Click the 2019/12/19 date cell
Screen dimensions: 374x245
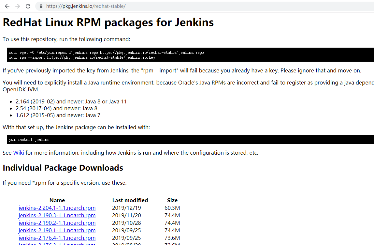point(126,208)
